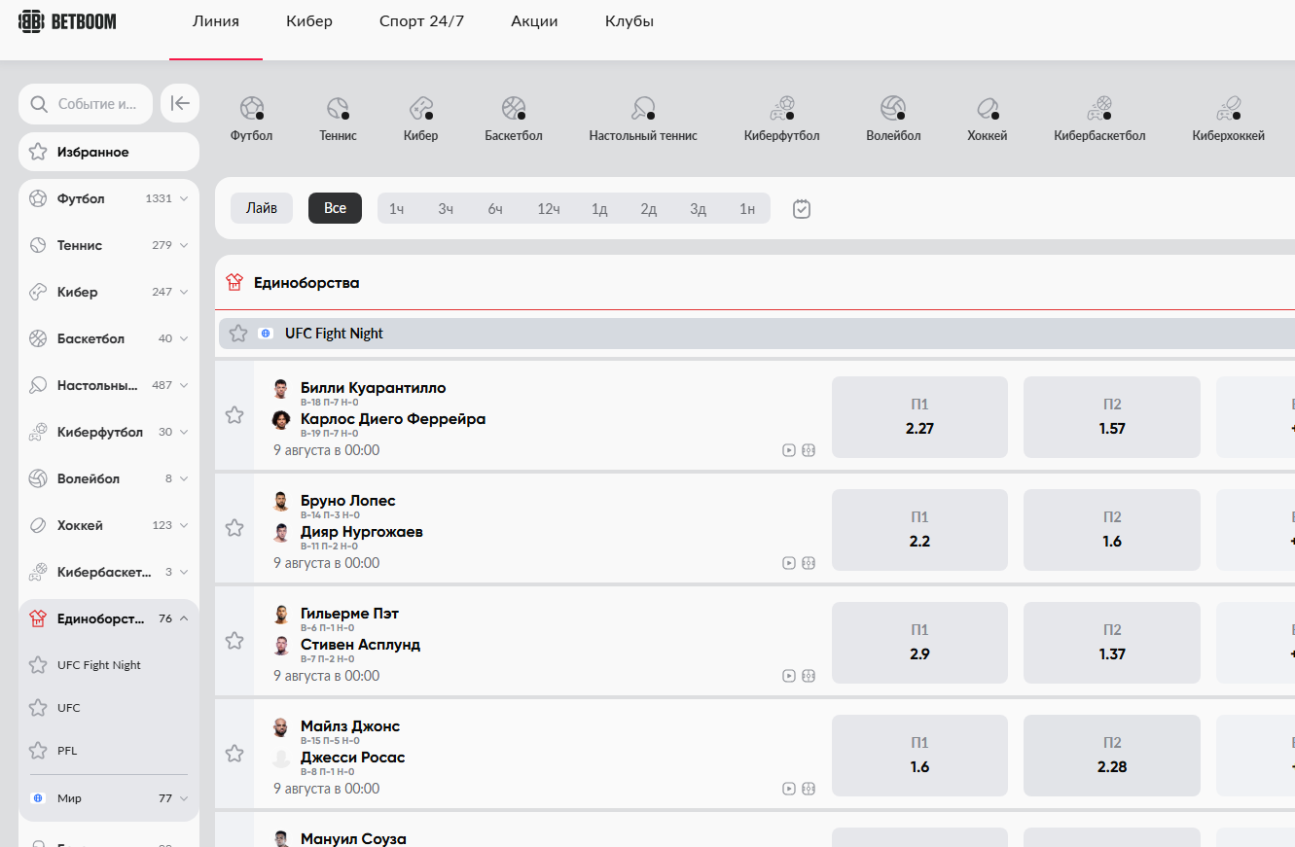Star the UFC Fight Night league header
1295x847 pixels.
(238, 334)
